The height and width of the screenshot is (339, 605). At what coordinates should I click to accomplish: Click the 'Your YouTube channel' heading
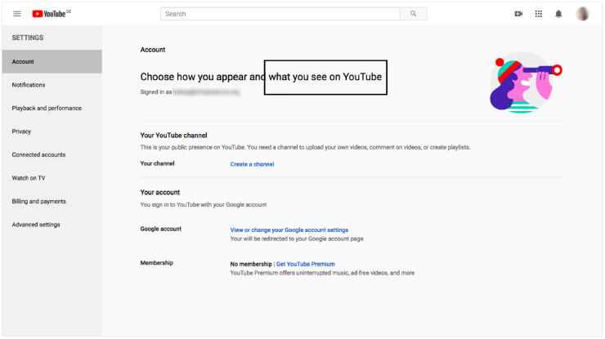point(173,136)
